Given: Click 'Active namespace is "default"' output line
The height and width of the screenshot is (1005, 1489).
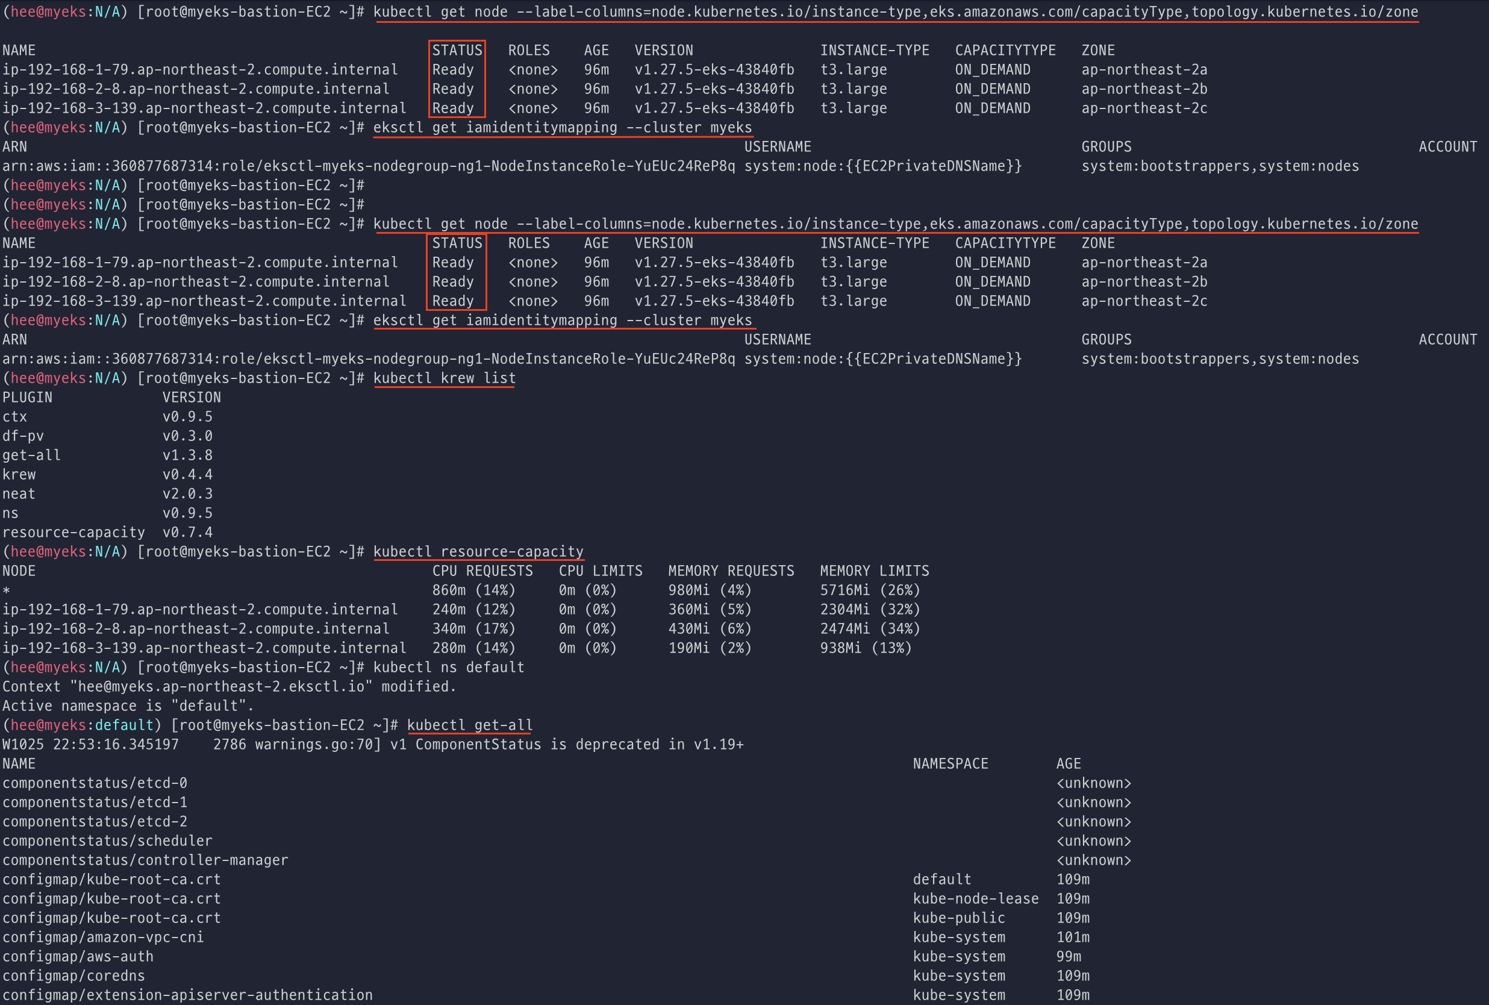Looking at the screenshot, I should point(128,706).
